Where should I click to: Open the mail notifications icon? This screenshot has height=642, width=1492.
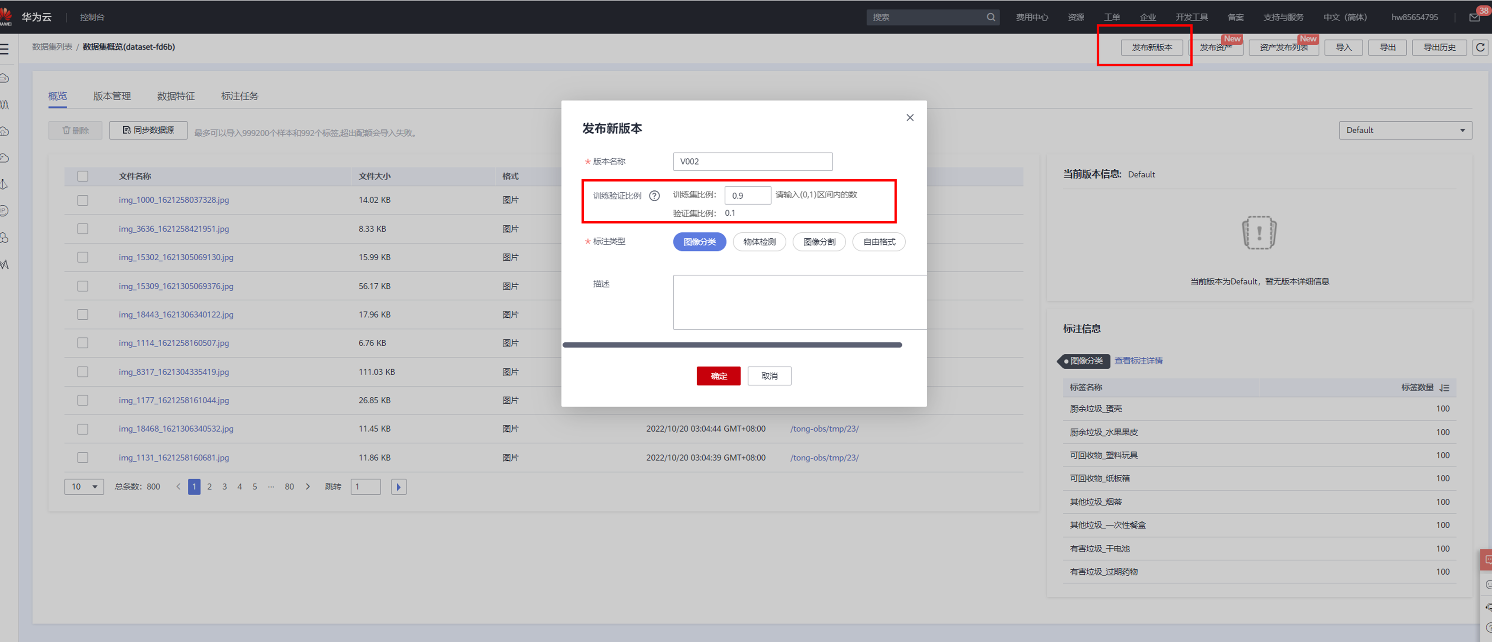click(1474, 17)
